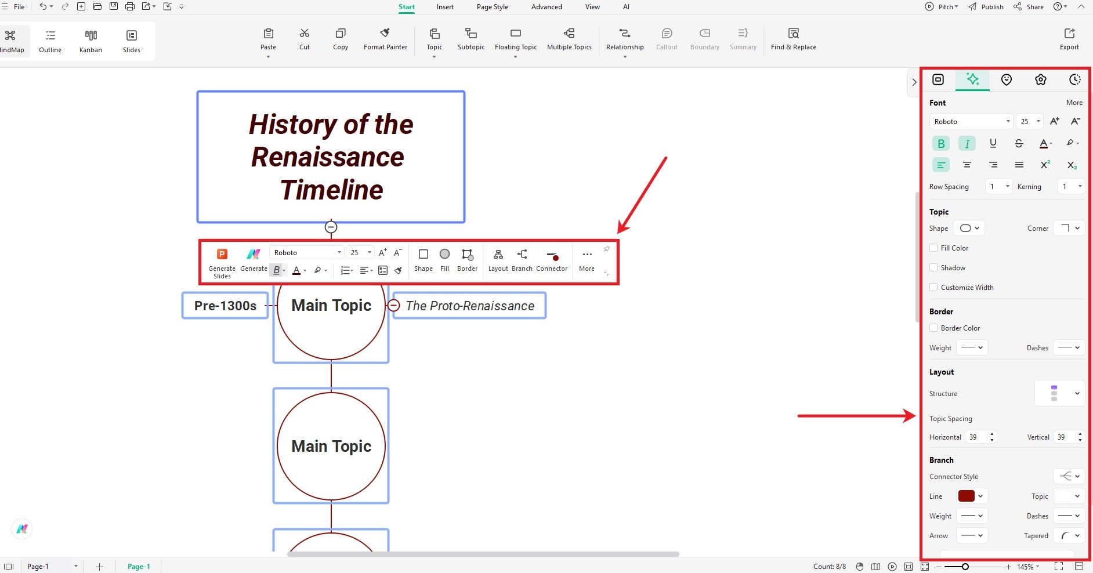Enable the Fill Color checkbox
This screenshot has height=573, width=1093.
tap(933, 248)
